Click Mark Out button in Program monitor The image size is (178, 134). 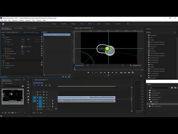96,73
